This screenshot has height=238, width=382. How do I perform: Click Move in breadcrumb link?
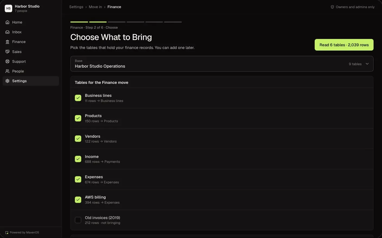pos(95,7)
